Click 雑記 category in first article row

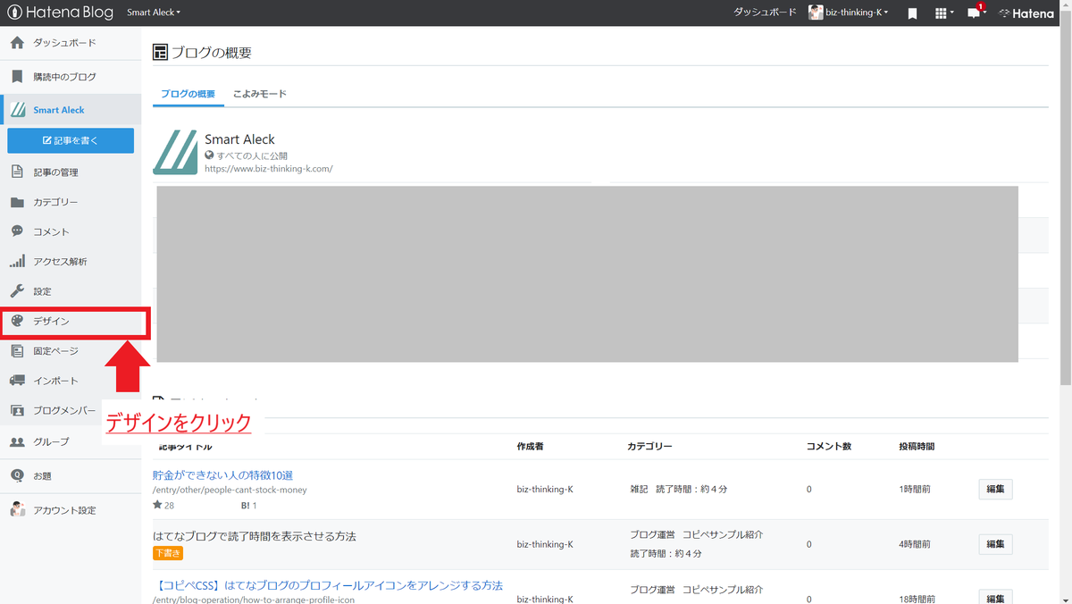[x=639, y=489]
